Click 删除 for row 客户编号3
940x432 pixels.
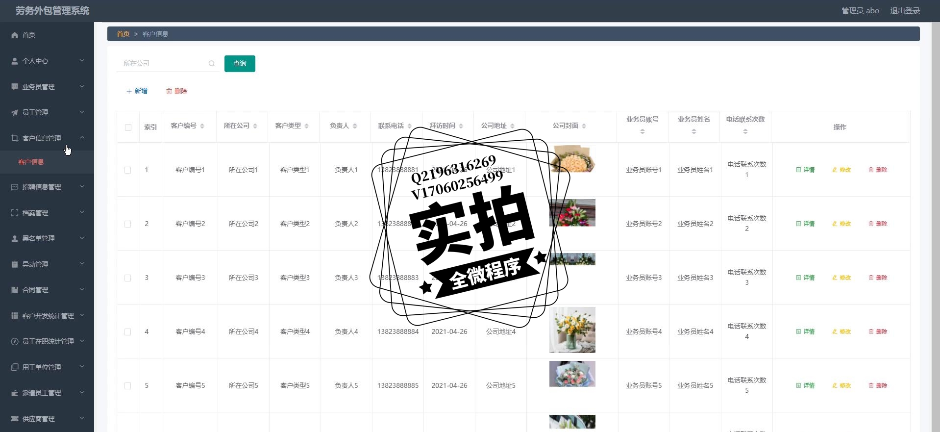[x=878, y=278]
